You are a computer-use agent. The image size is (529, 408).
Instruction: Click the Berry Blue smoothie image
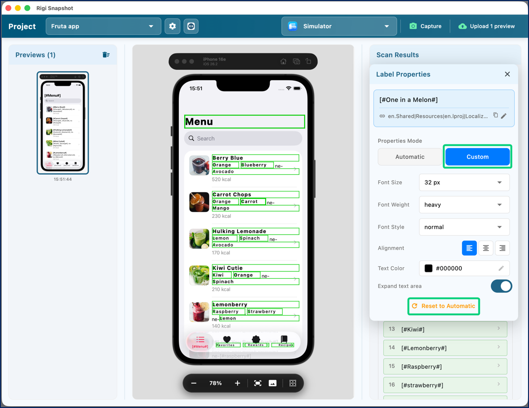(199, 166)
